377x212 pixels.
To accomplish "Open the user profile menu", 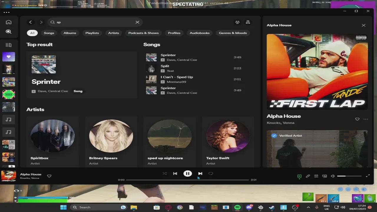I will pos(248,22).
